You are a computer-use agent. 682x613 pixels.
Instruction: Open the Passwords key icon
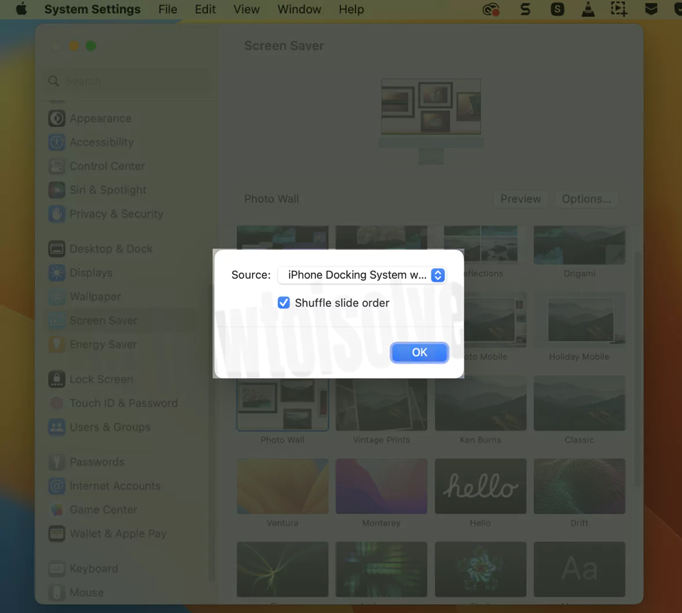(57, 462)
